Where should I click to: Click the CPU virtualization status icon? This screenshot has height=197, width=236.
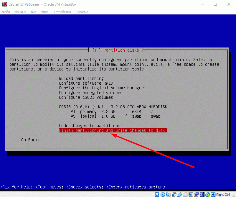[202, 195]
